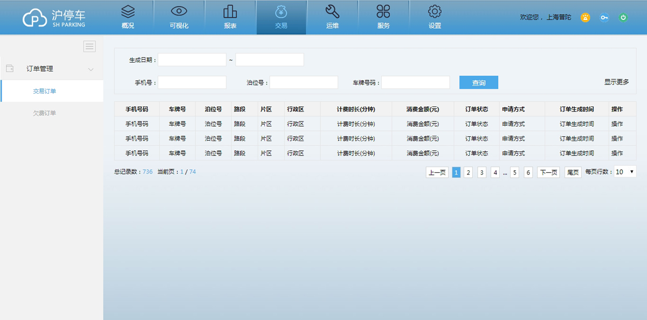Select page 5 in pagination
Image resolution: width=647 pixels, height=320 pixels.
[x=515, y=172]
